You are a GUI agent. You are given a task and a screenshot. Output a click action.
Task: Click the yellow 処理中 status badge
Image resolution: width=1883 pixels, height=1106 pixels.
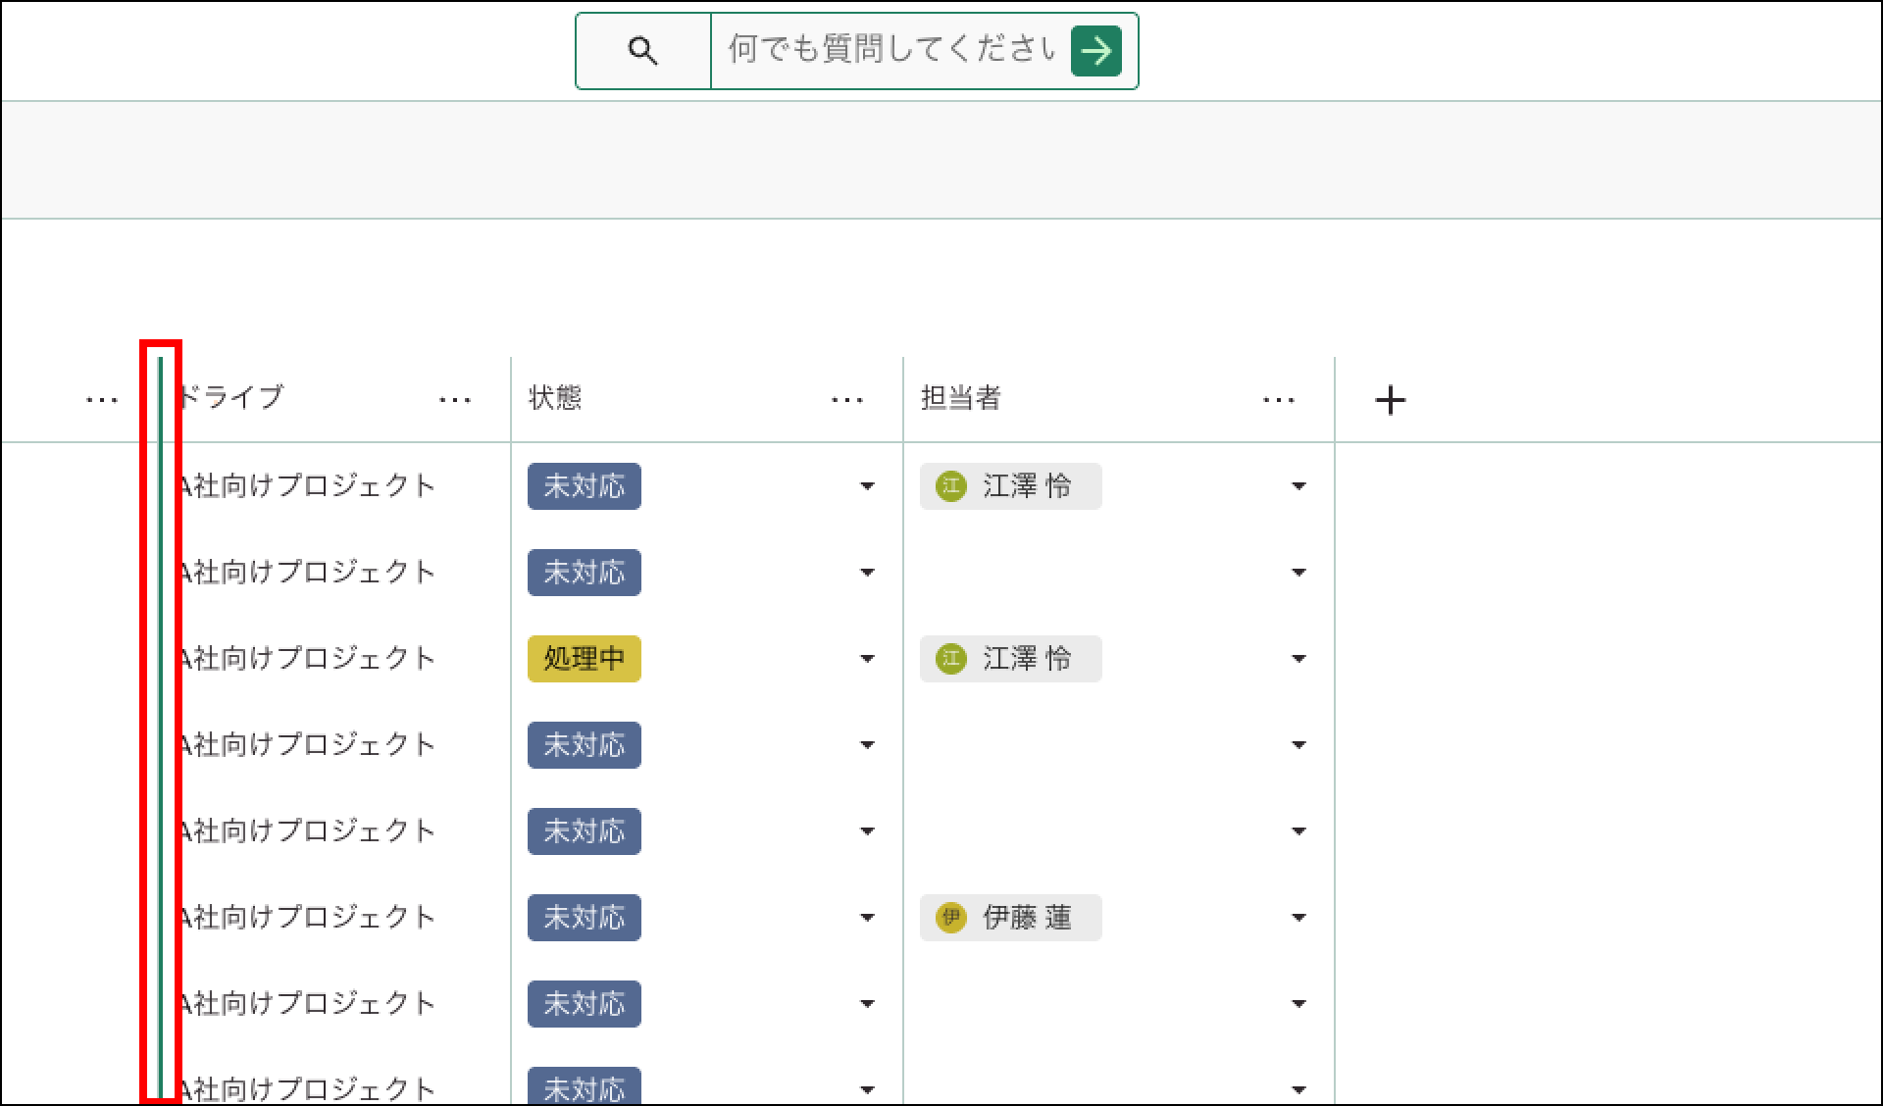click(585, 659)
